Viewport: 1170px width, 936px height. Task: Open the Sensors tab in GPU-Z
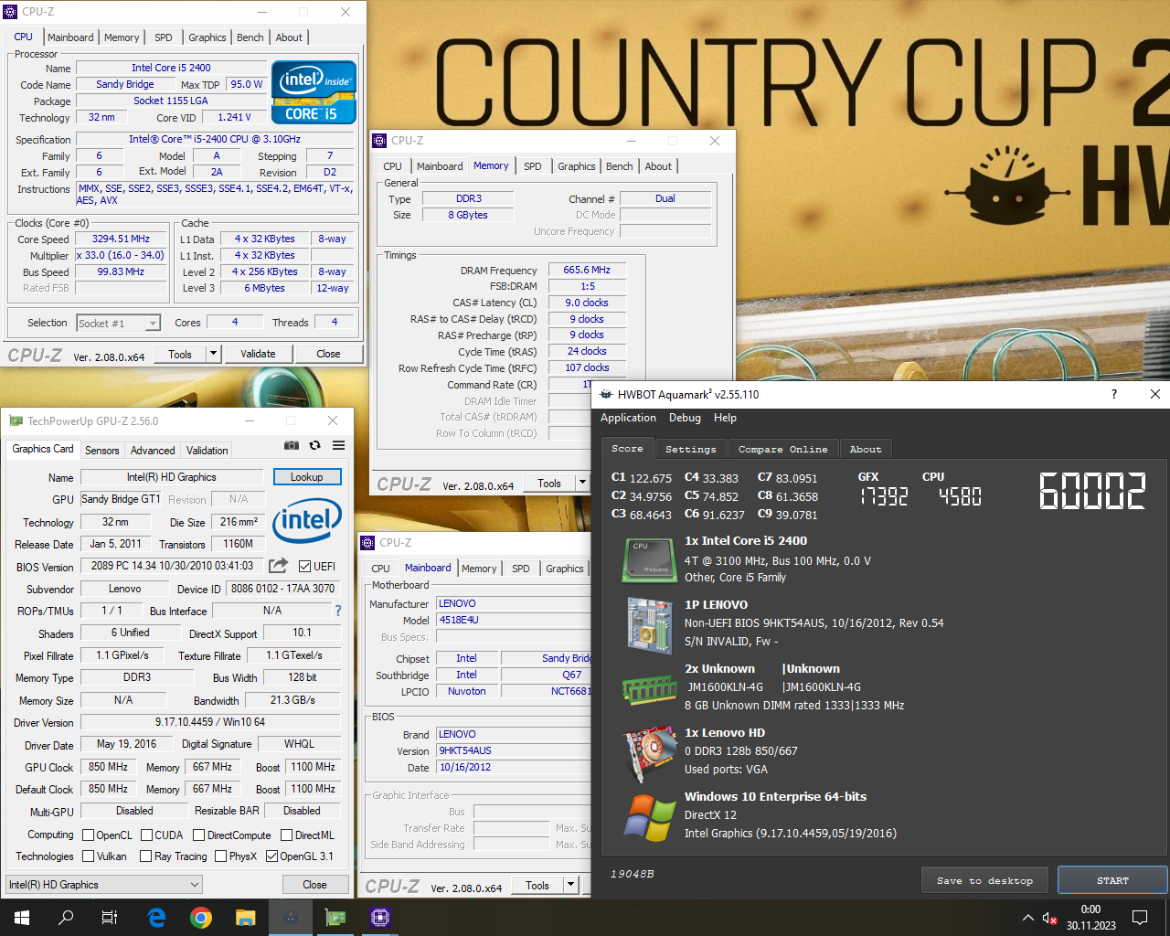pos(102,450)
